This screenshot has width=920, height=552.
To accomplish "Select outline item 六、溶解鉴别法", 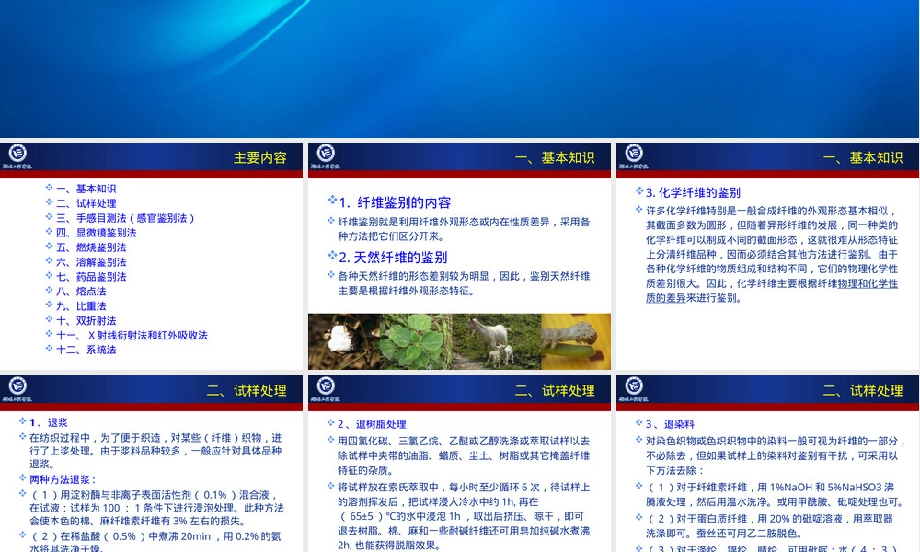I will point(91,261).
